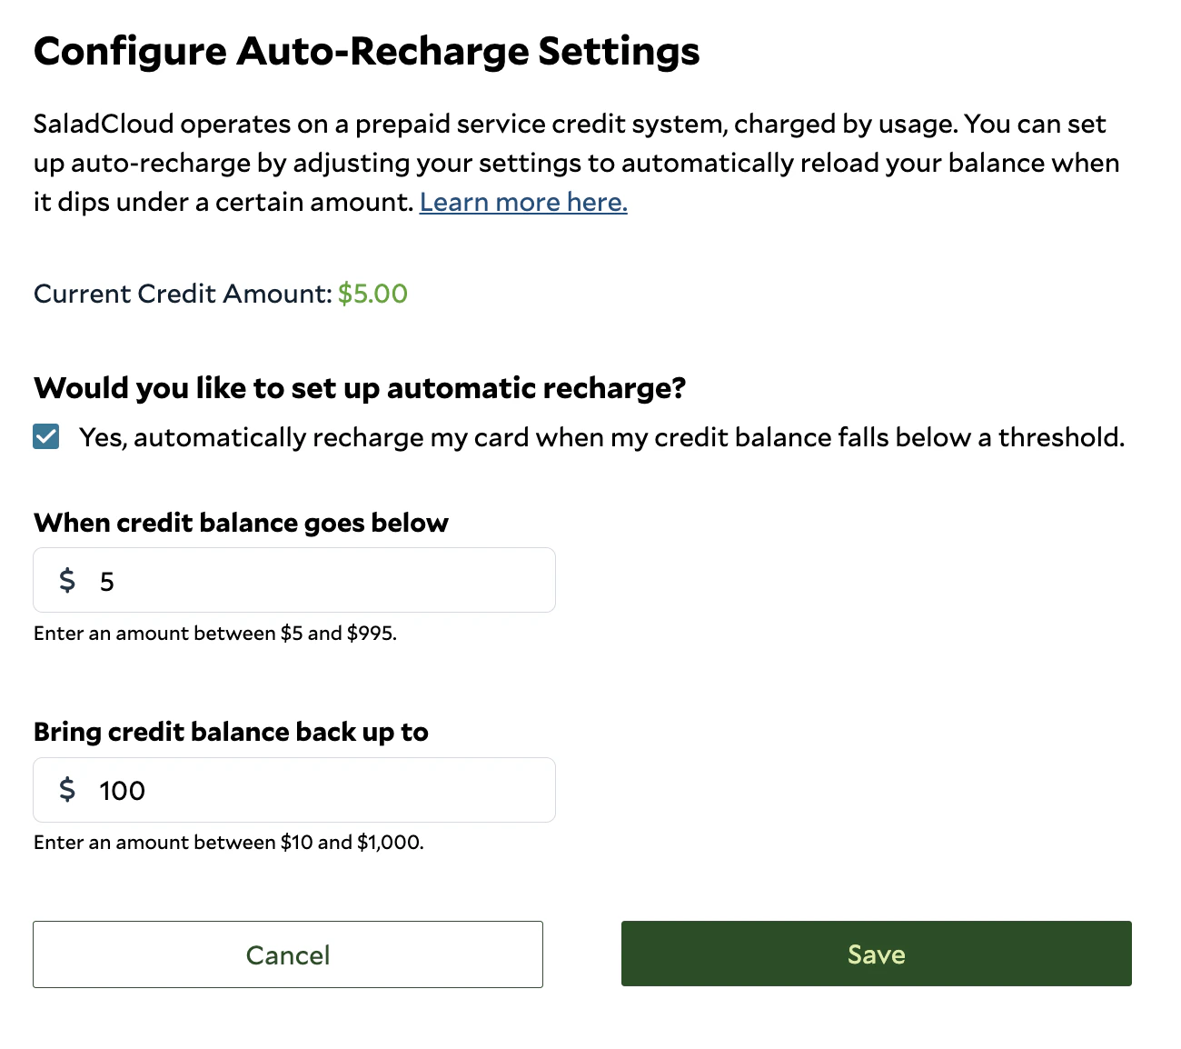
Task: Click the value 5 in the threshold field
Action: pos(107,582)
